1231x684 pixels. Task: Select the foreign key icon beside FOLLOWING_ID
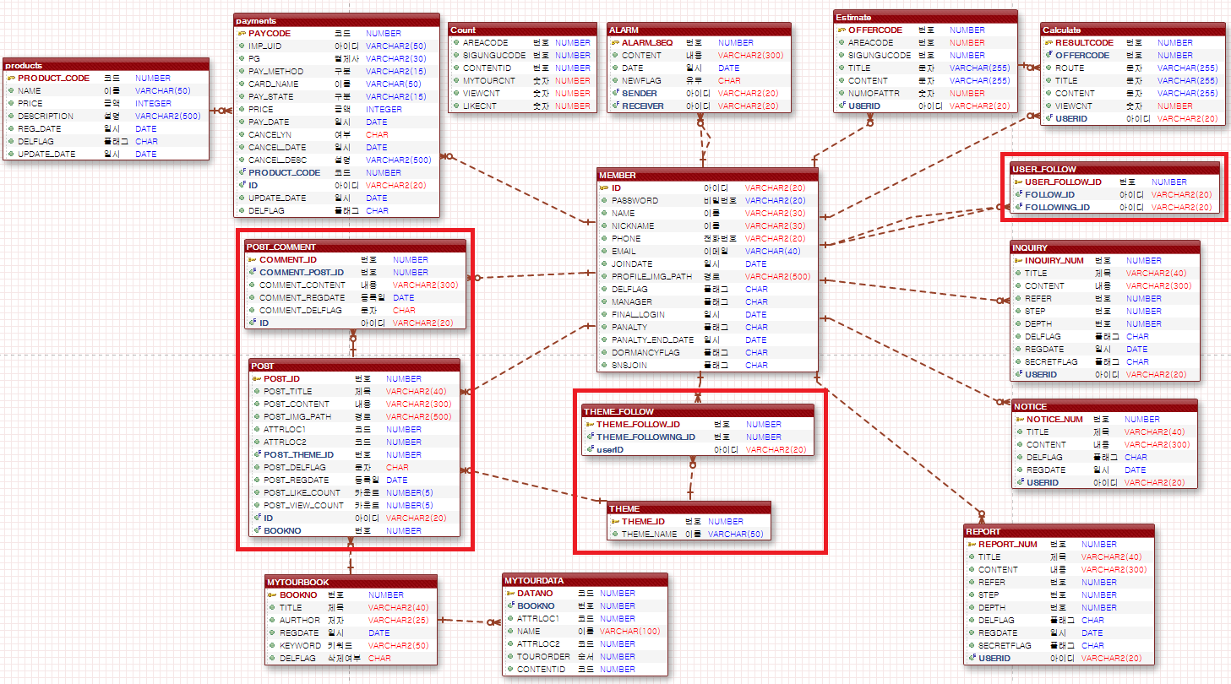pyautogui.click(x=1018, y=207)
